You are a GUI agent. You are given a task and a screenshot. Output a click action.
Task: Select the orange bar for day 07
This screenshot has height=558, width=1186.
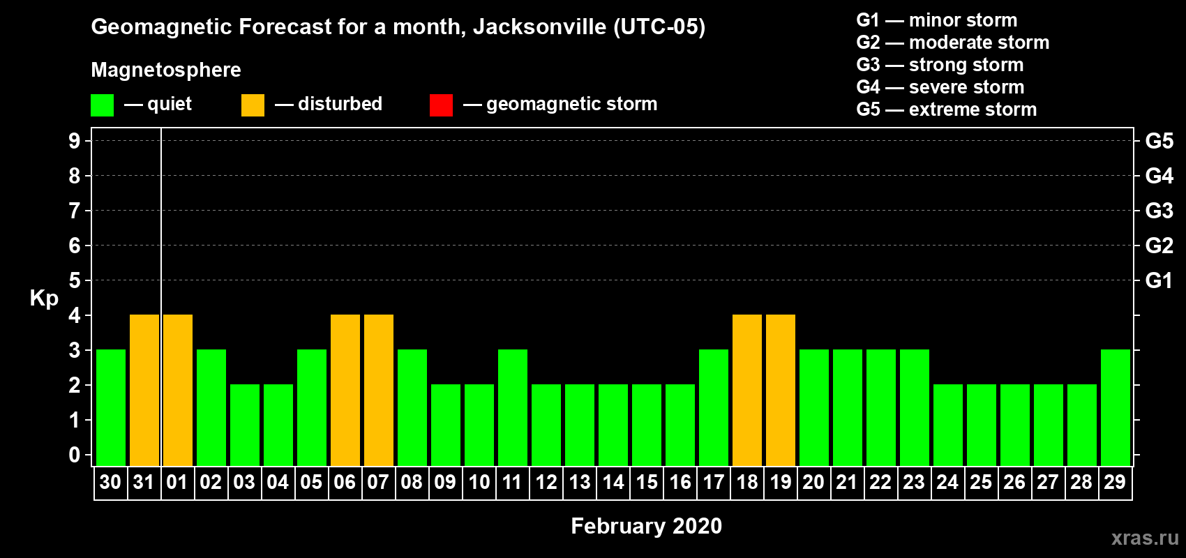pos(379,391)
